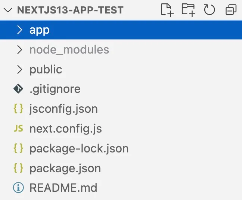Click the New Folder icon
The width and height of the screenshot is (242, 200).
tap(189, 10)
